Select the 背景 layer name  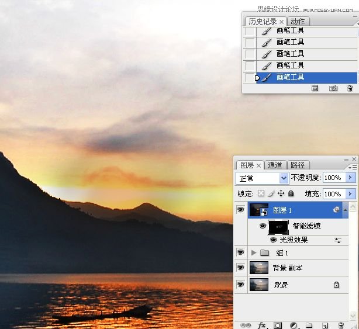pos(281,285)
